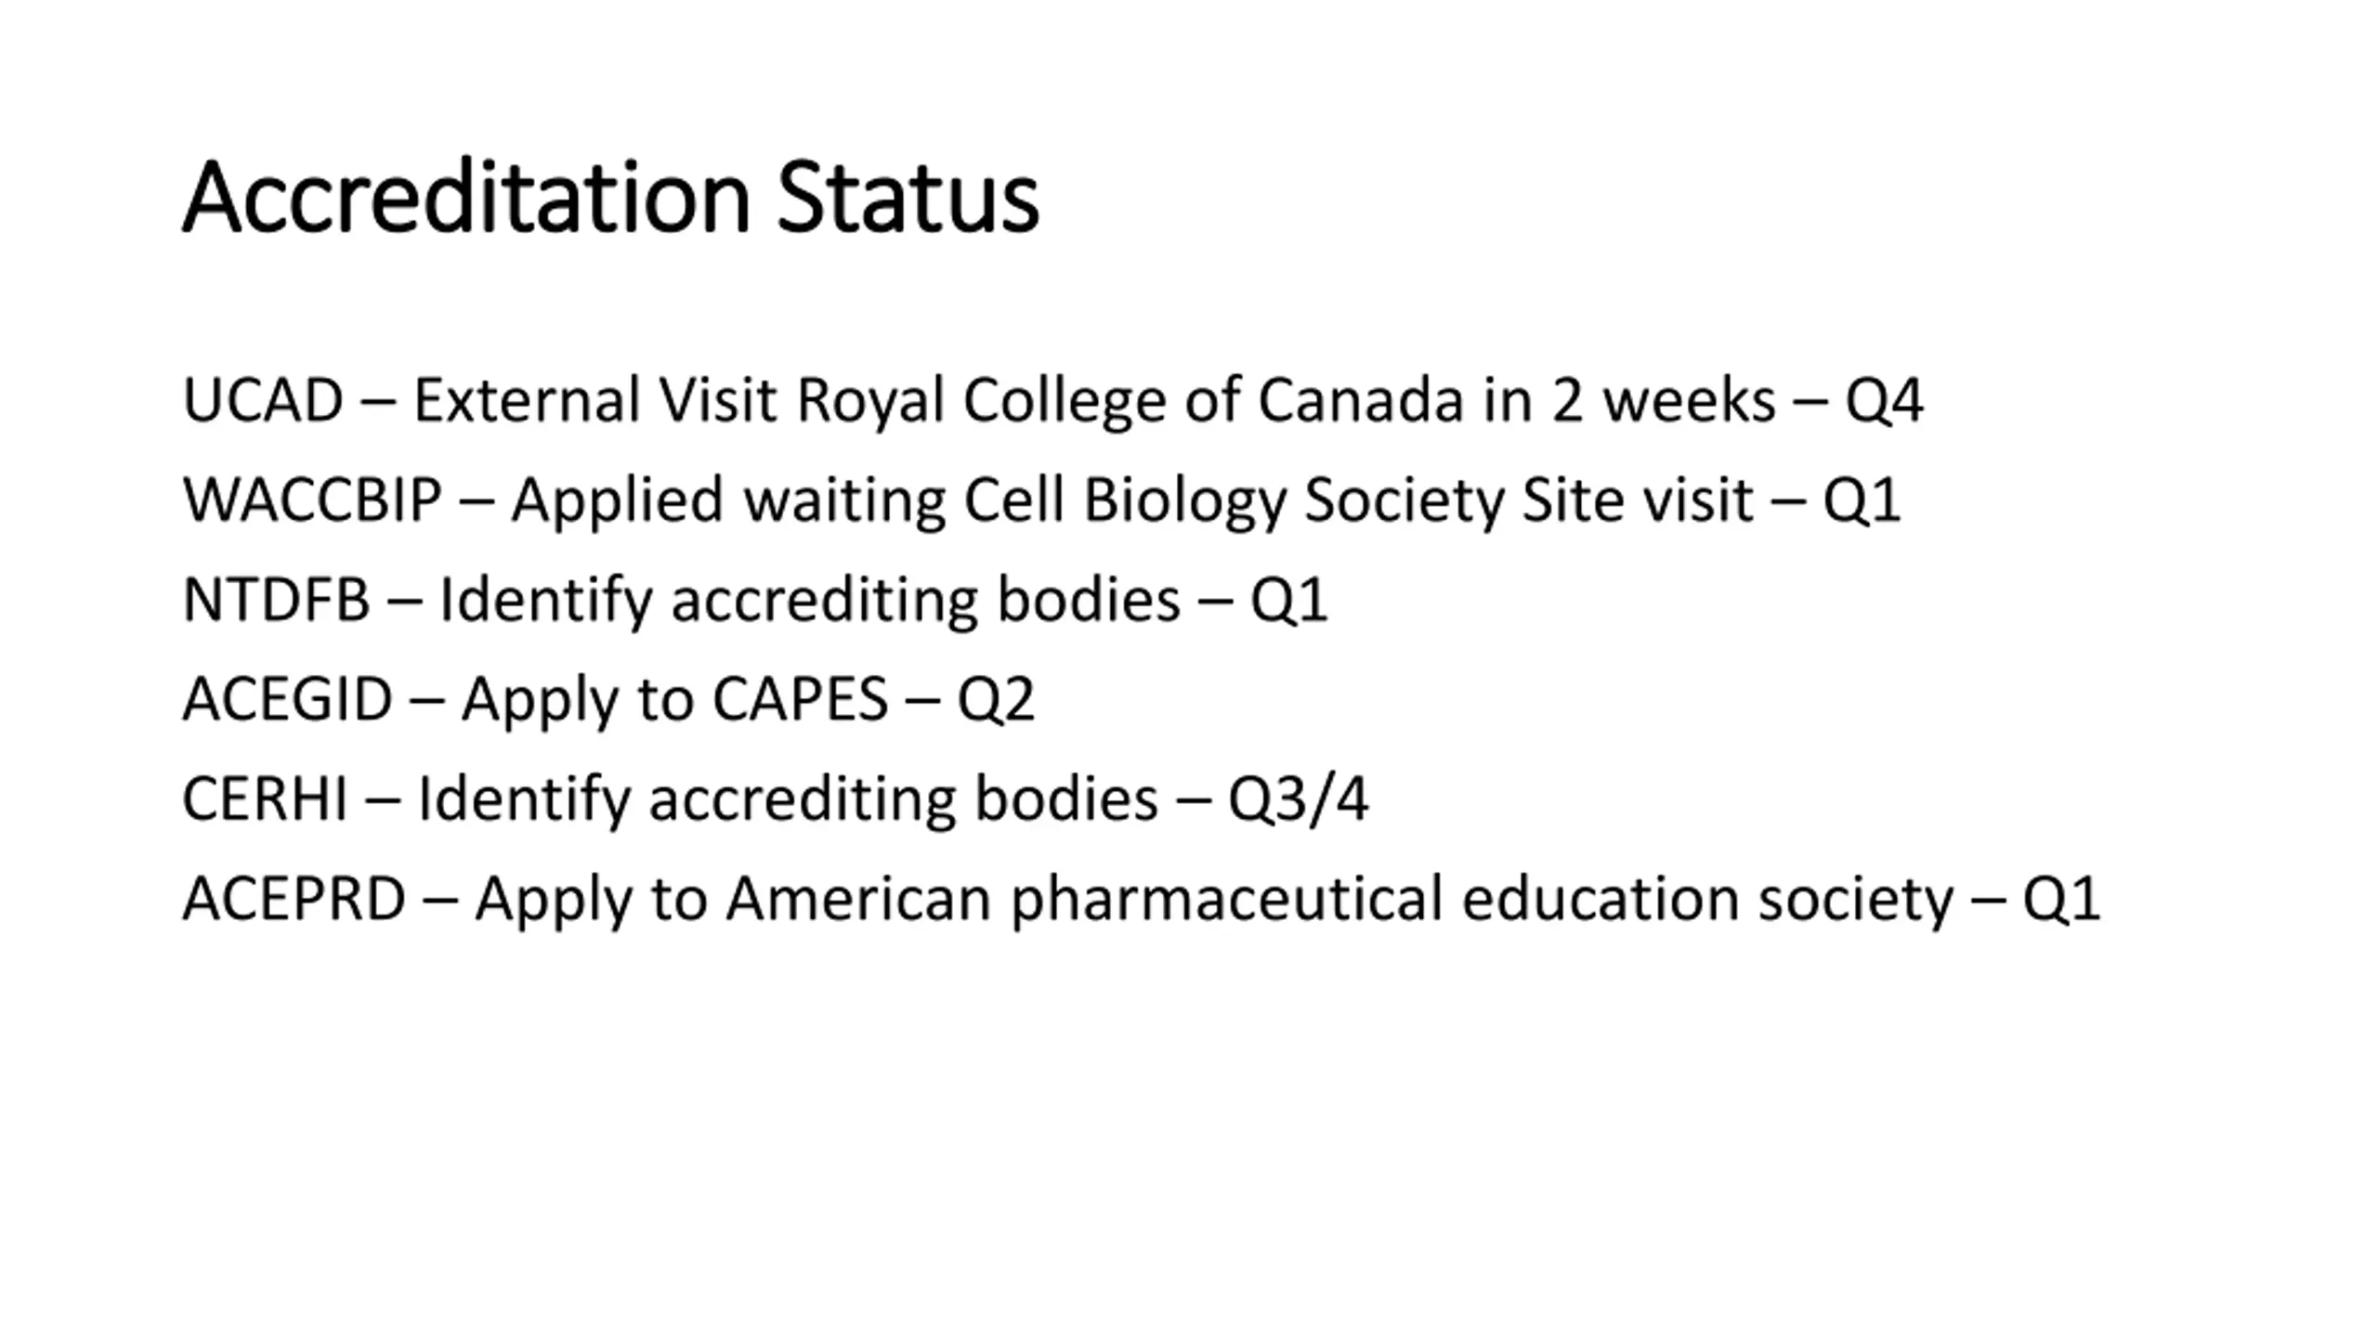Click the Q3/4 label
This screenshot has height=1337, width=2378.
1298,799
